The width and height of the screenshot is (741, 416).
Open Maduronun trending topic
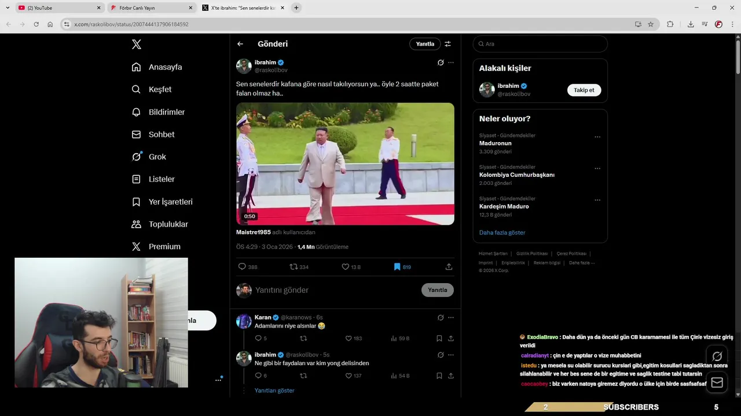(x=495, y=143)
